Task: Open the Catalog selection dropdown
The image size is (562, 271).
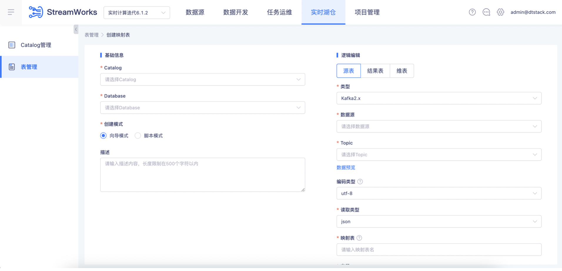Action: click(x=203, y=79)
